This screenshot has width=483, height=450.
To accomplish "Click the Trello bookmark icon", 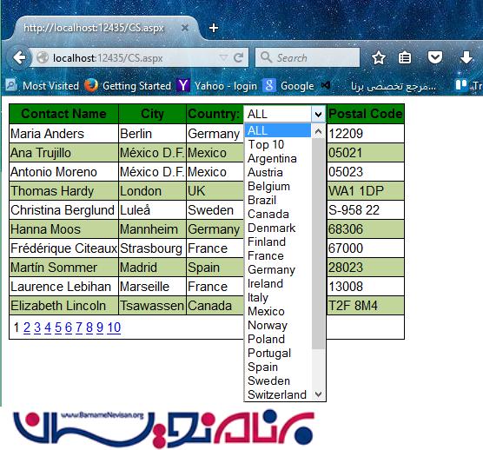I will (x=461, y=85).
